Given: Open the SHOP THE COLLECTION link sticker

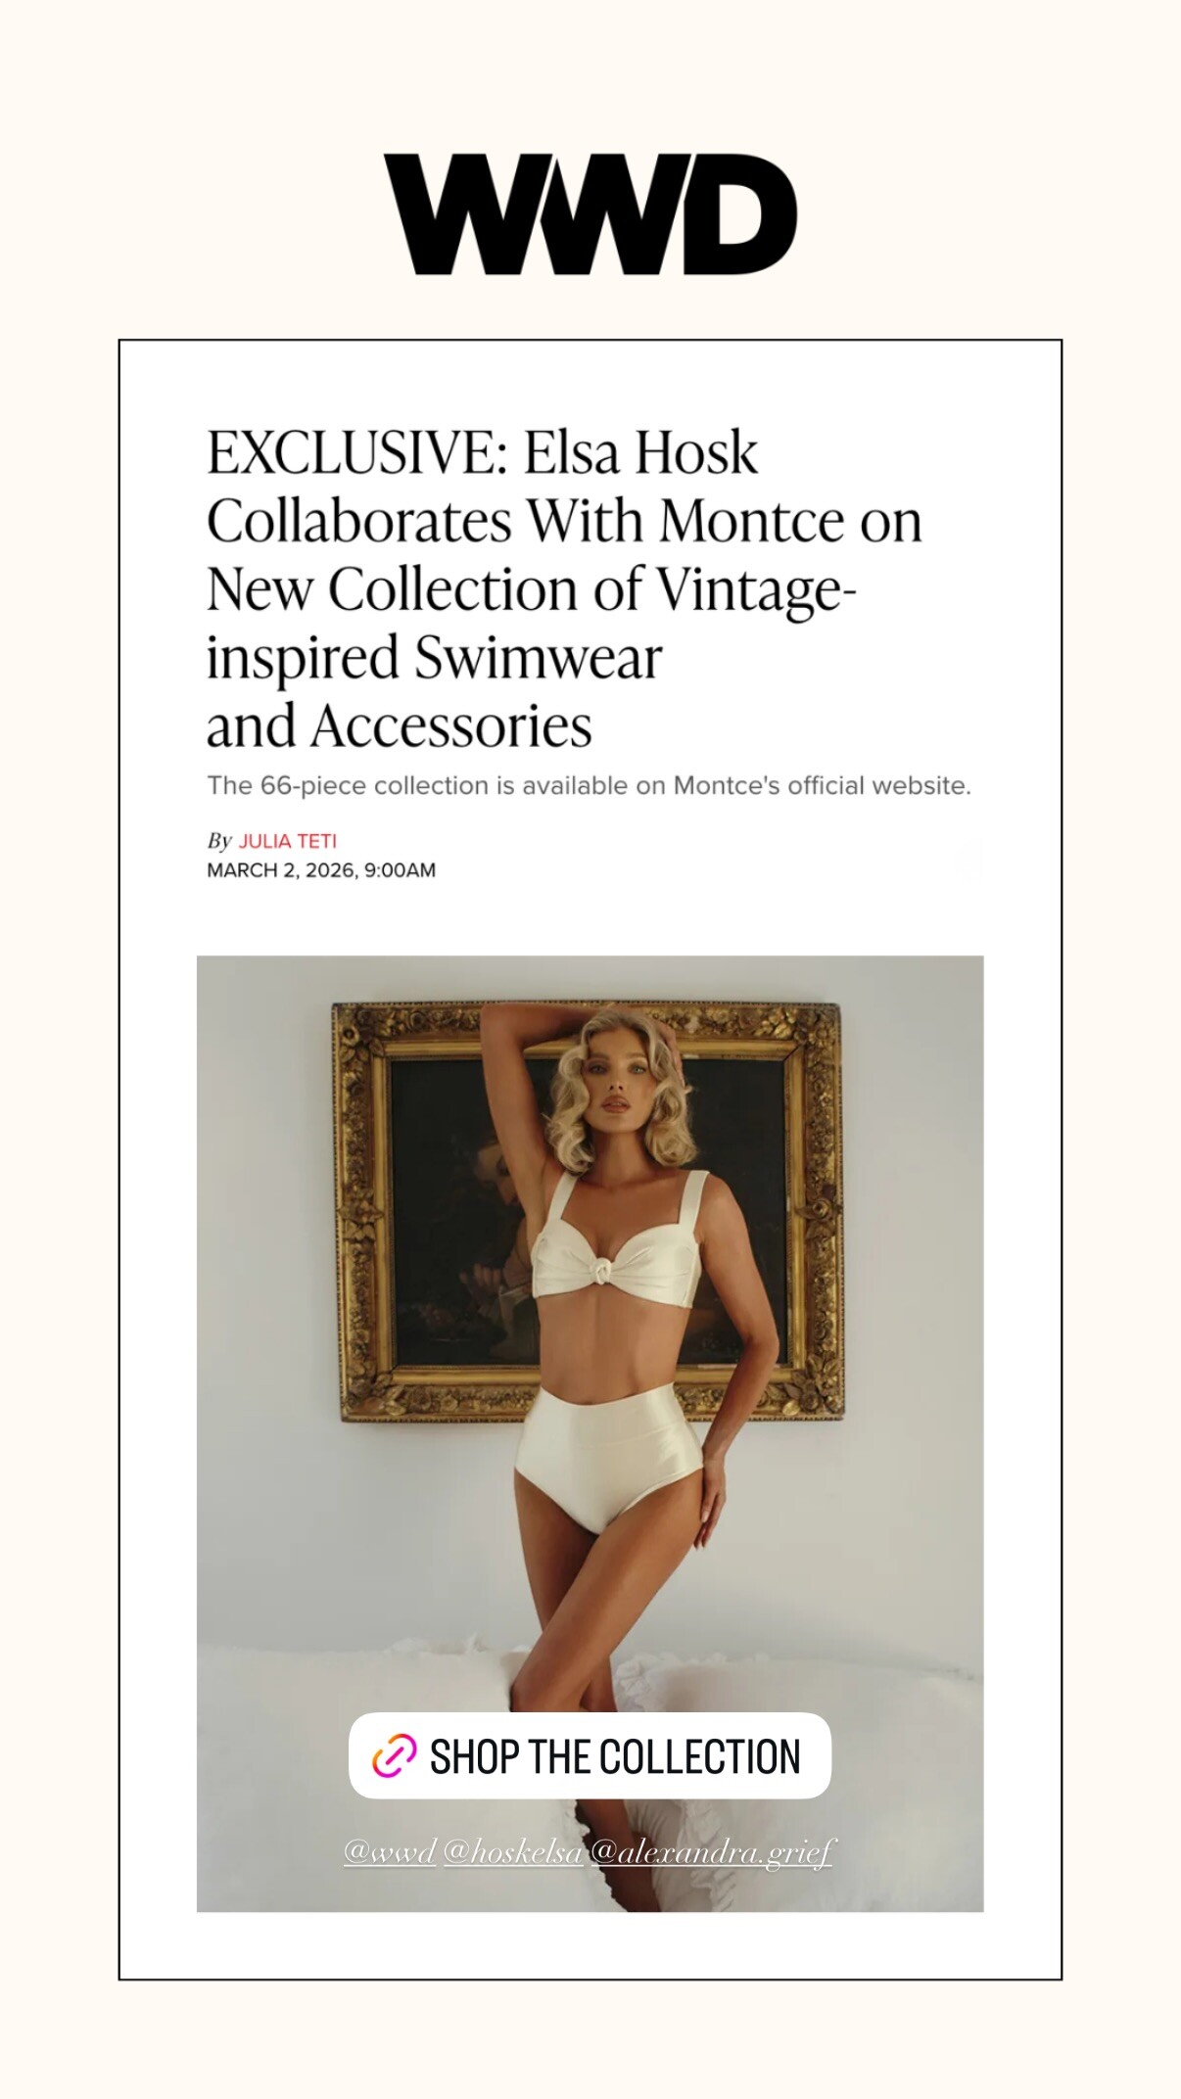Looking at the screenshot, I should pos(590,1755).
